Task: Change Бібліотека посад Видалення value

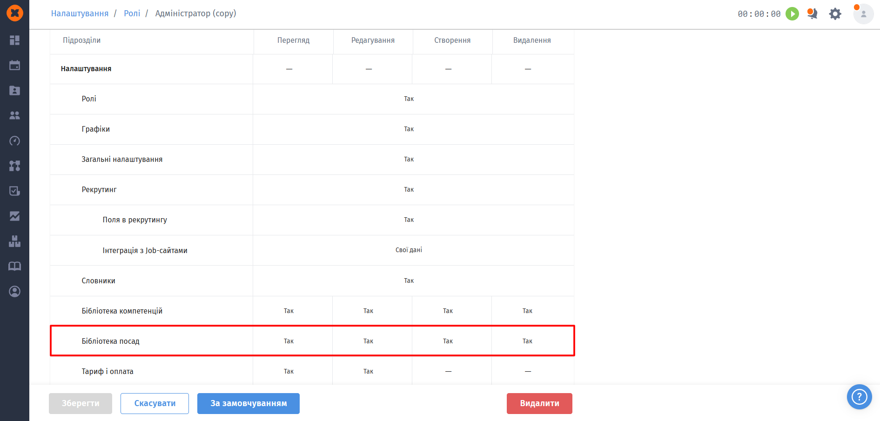Action: click(x=527, y=341)
